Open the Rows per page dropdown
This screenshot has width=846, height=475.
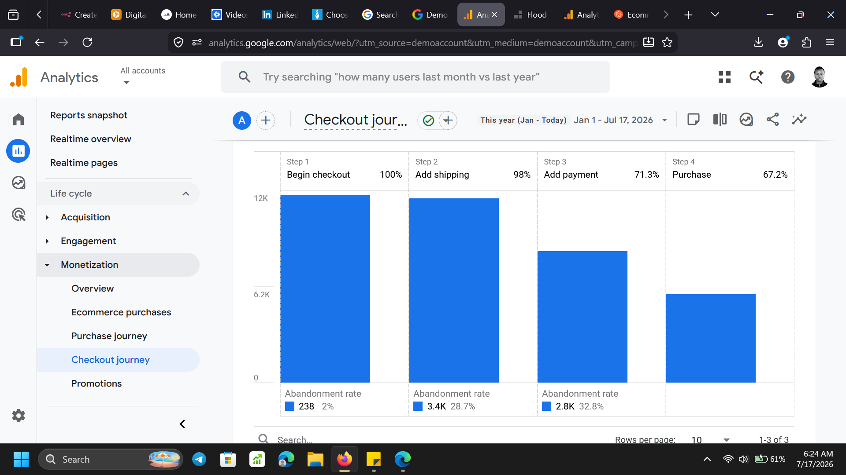(710, 439)
